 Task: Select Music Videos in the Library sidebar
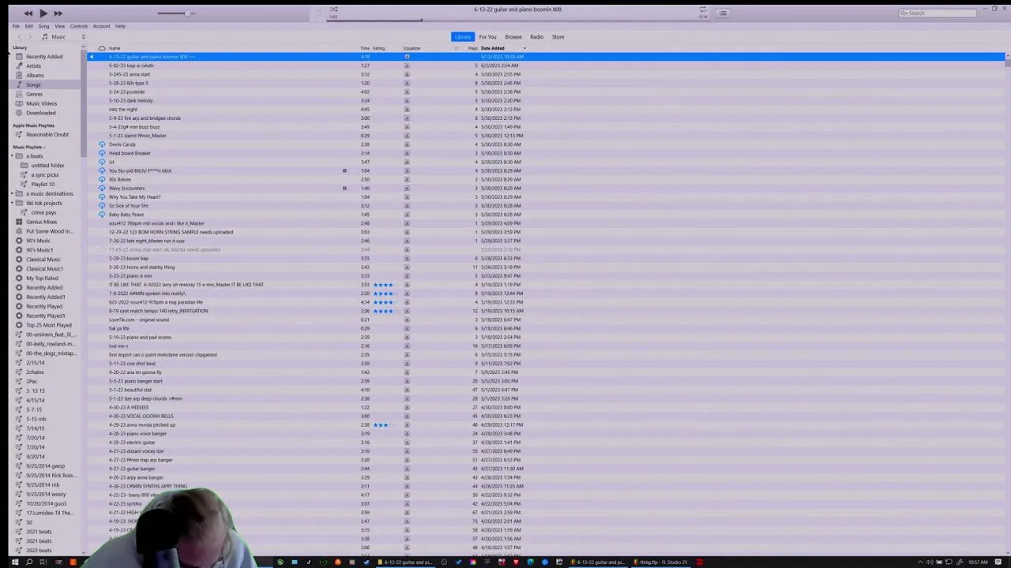pos(41,103)
